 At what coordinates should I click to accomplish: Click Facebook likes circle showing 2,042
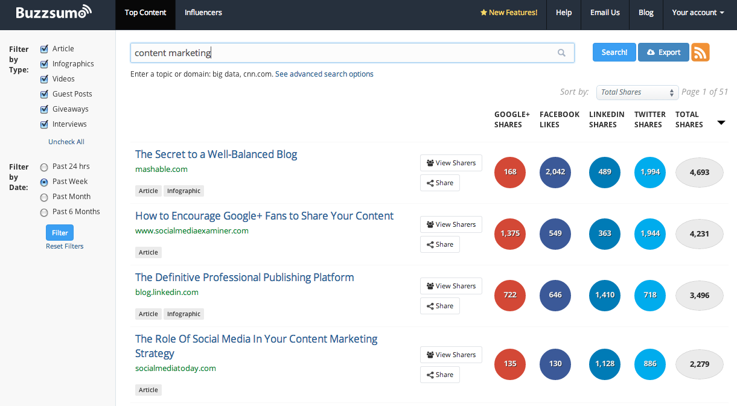(555, 172)
